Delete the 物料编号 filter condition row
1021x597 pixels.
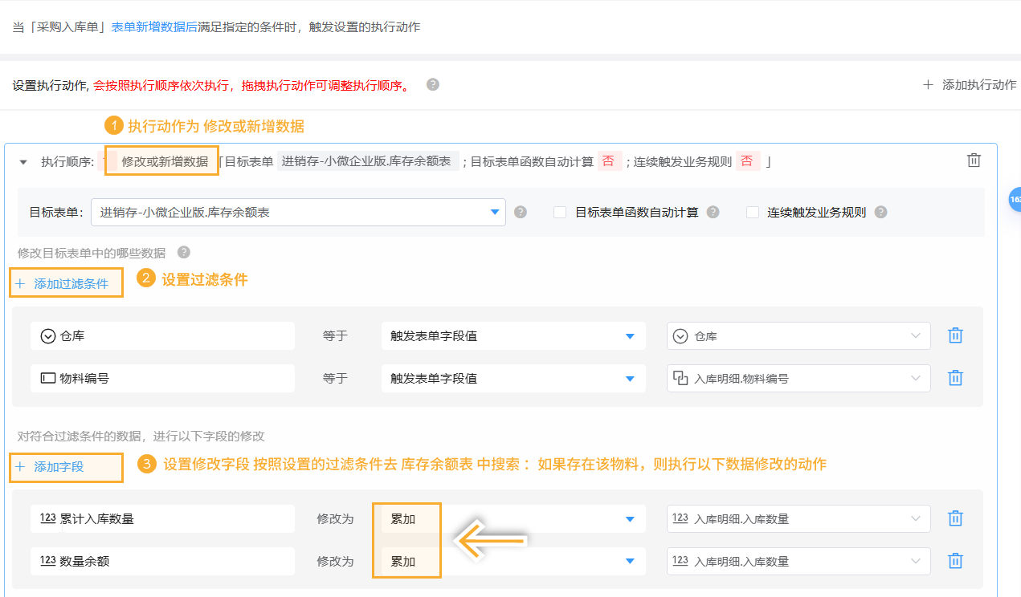(955, 378)
